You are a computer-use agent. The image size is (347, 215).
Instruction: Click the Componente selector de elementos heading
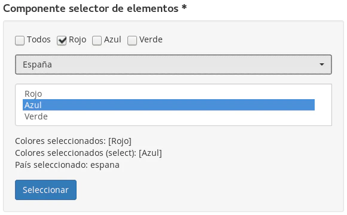[91, 8]
